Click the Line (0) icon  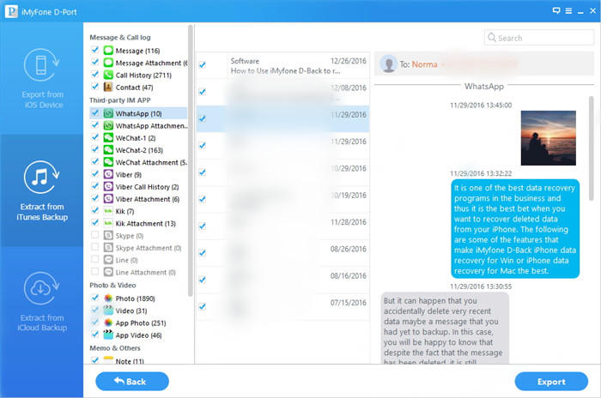[108, 260]
